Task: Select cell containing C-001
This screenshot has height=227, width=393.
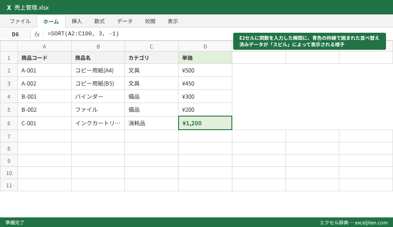Action: [x=45, y=123]
